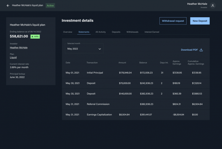Expand the month dropdown chevron
Viewport: 222px width, 149px height.
(100, 49)
